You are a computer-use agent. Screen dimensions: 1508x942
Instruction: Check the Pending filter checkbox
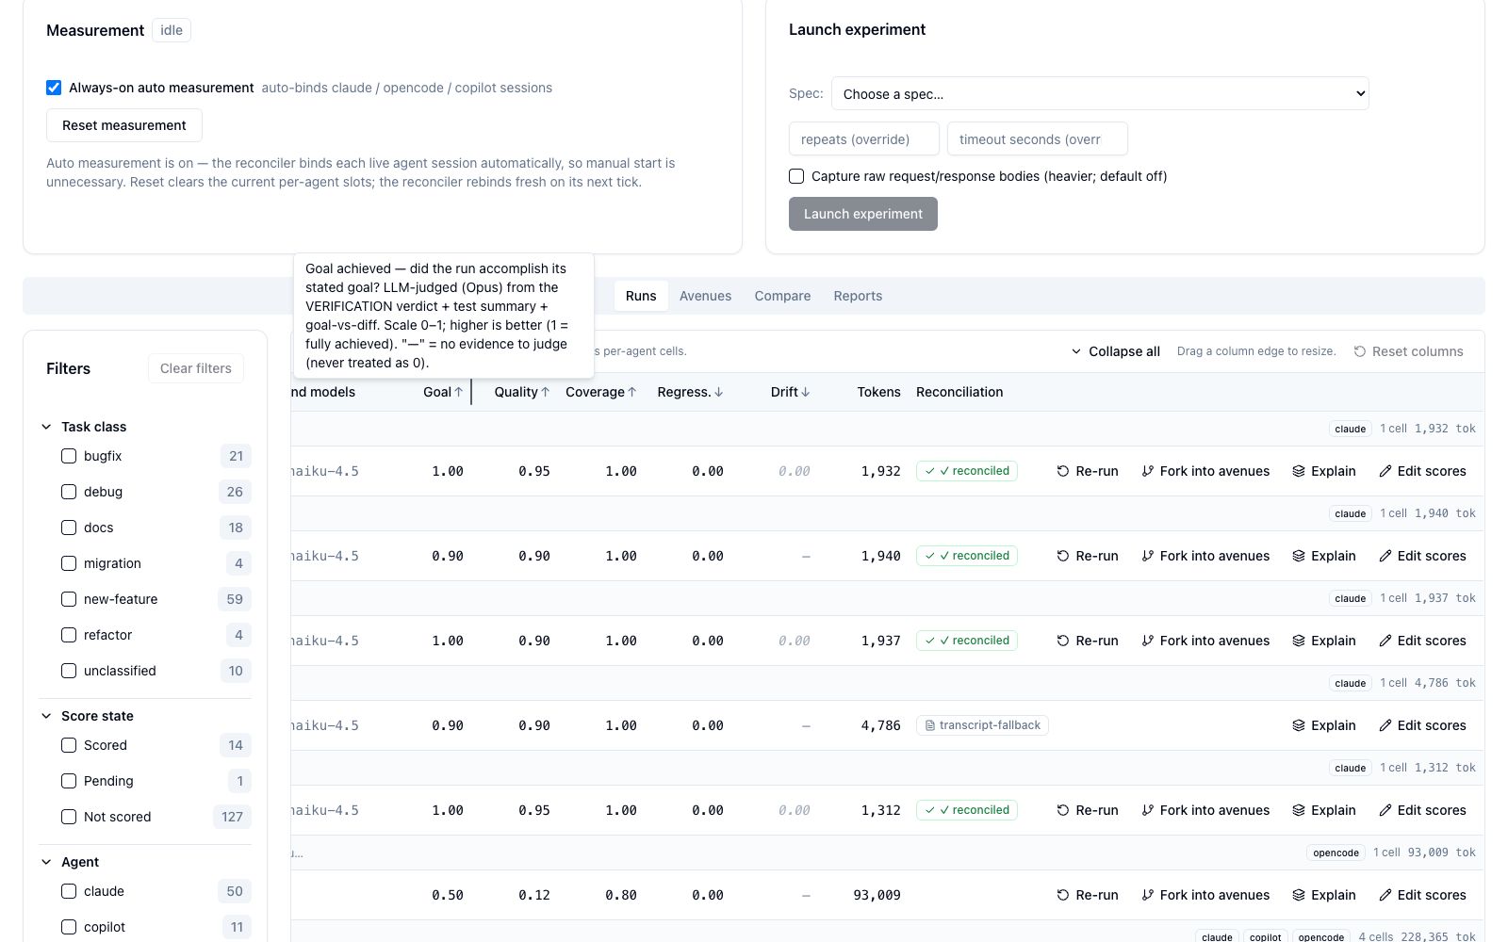pyautogui.click(x=69, y=781)
